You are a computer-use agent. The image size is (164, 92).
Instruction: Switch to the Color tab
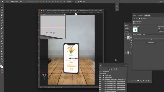135,16
